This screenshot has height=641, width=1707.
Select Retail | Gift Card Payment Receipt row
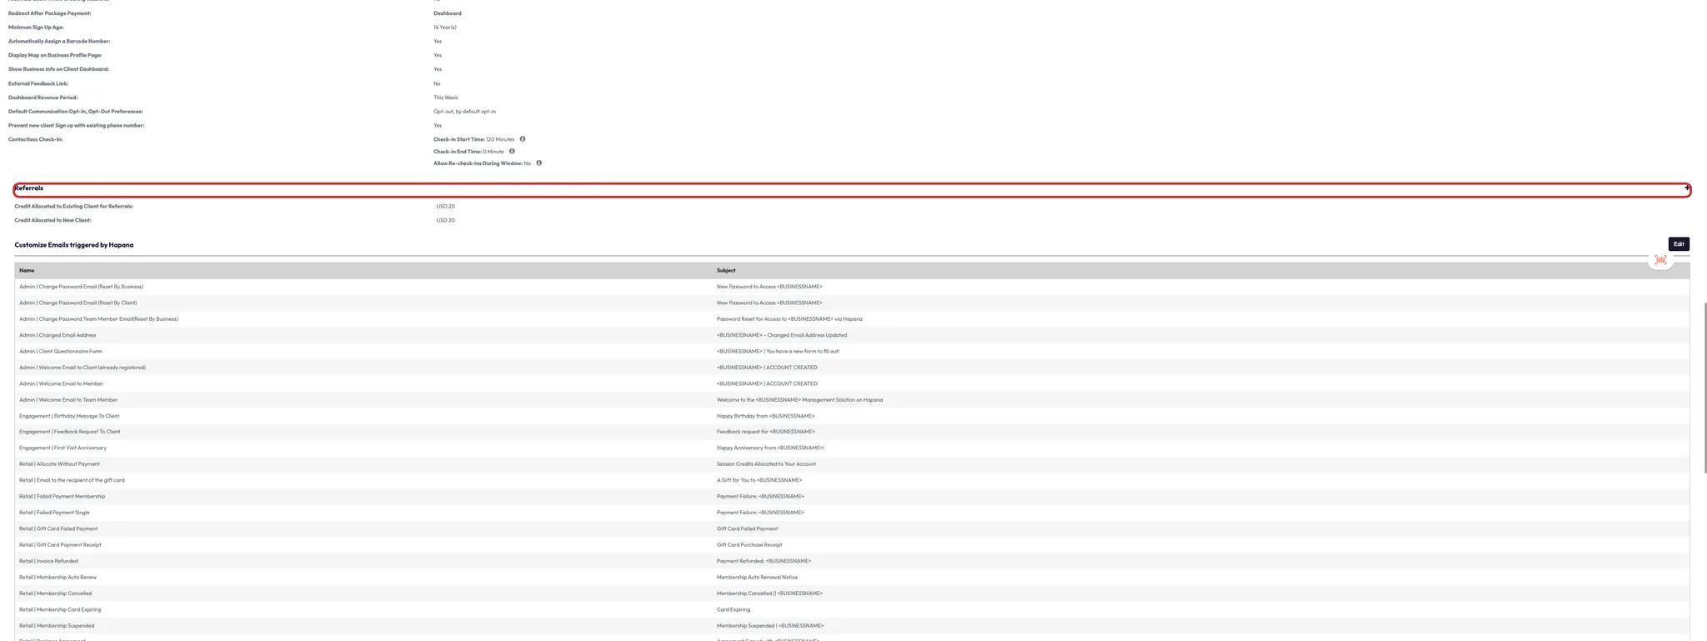[x=60, y=545]
